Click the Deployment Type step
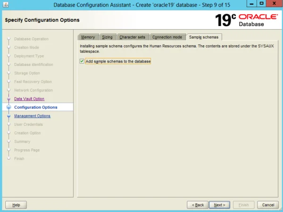The width and height of the screenshot is (283, 212). tap(29, 56)
